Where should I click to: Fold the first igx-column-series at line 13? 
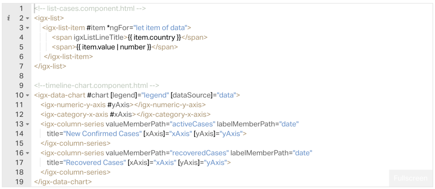pos(27,124)
